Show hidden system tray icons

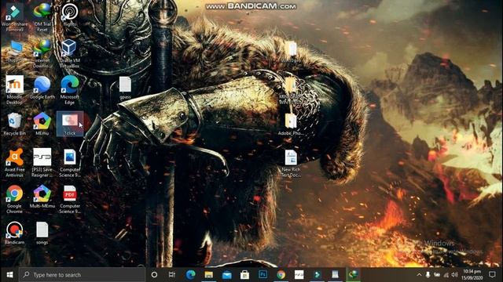[x=419, y=275]
